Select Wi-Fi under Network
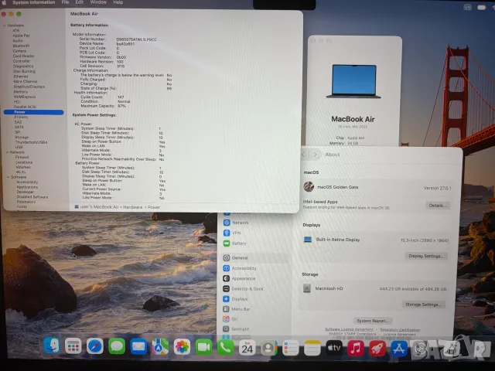This screenshot has width=495, height=371. (x=21, y=172)
